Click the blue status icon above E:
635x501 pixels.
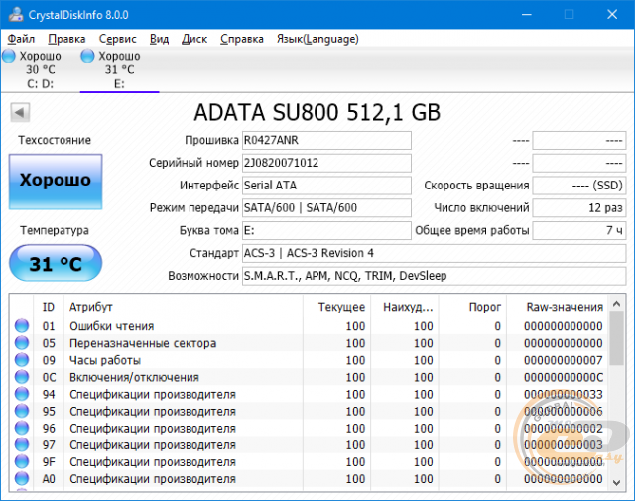point(87,56)
